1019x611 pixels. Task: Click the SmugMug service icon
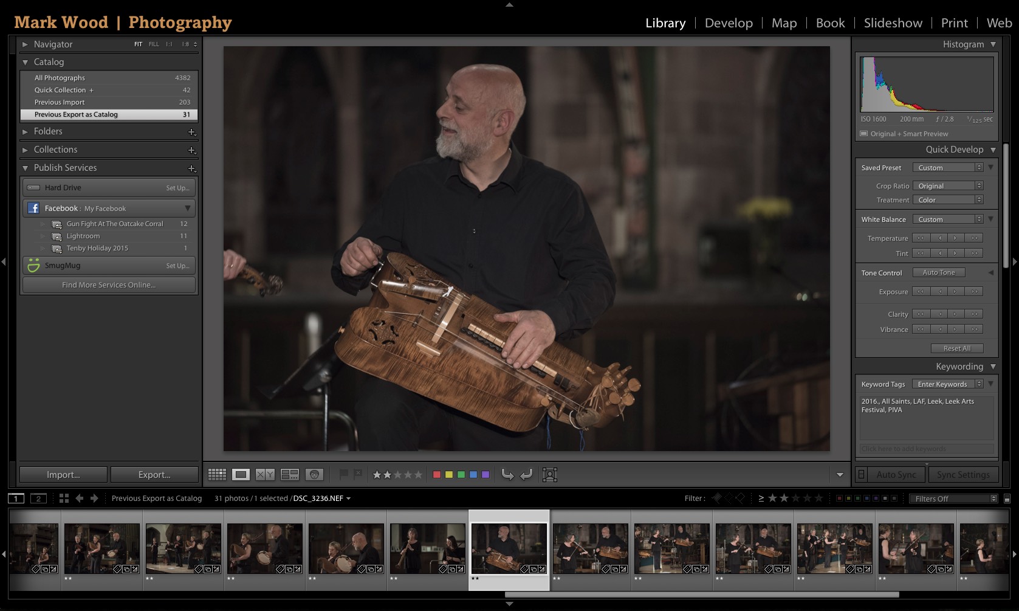pos(33,266)
